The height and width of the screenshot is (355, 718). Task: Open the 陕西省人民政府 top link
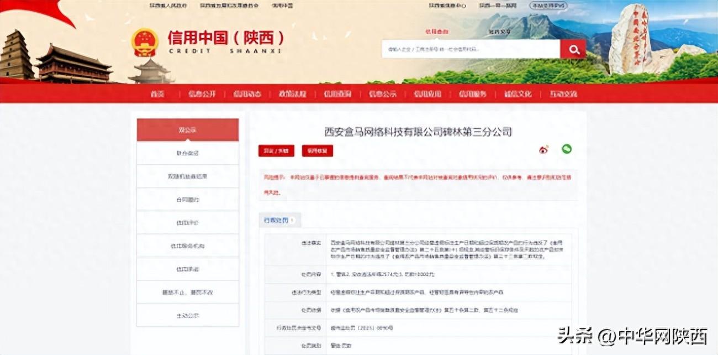[168, 6]
